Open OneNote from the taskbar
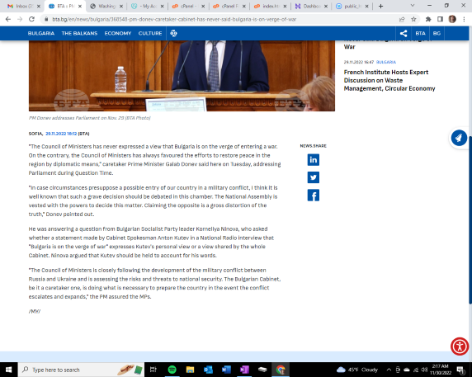The height and width of the screenshot is (377, 472). point(244,370)
